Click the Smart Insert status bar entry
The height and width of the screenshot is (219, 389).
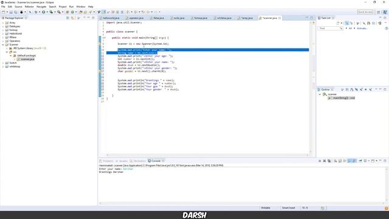pyautogui.click(x=288, y=208)
